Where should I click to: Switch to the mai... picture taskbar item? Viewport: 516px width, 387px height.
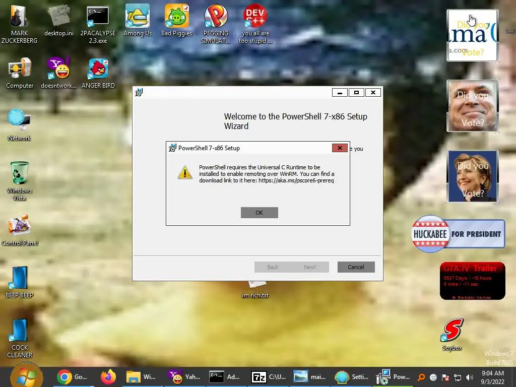click(x=309, y=377)
